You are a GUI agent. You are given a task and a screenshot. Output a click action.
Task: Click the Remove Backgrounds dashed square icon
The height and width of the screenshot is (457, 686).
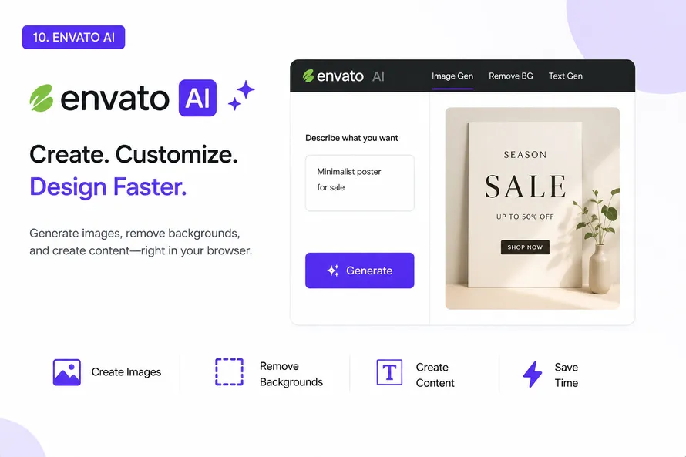pos(229,371)
